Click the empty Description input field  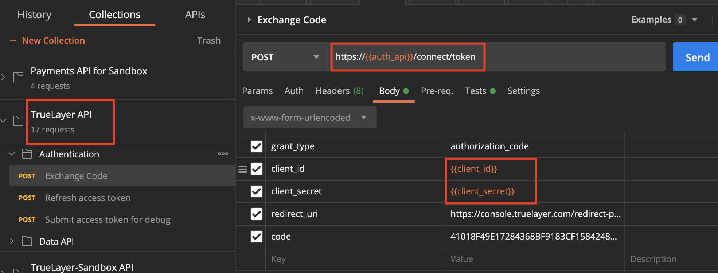pos(671,259)
